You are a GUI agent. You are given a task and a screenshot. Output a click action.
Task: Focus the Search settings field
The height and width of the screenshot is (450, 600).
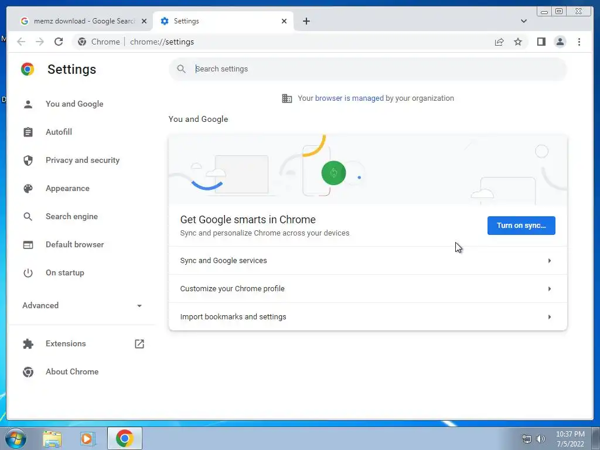[x=367, y=69]
